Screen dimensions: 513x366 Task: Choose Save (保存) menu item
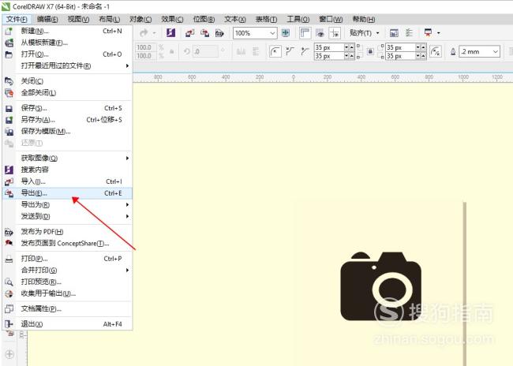[67, 108]
